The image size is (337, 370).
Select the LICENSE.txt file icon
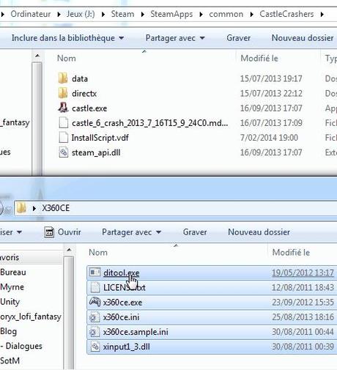pyautogui.click(x=95, y=287)
